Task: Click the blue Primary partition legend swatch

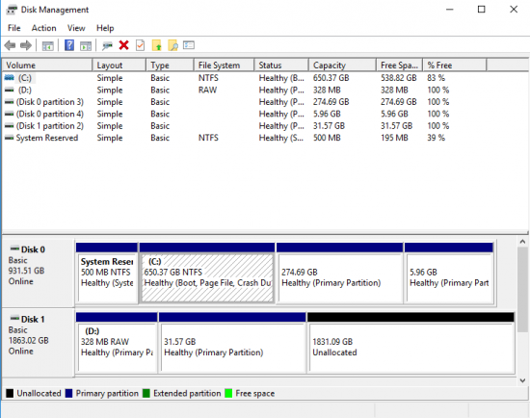Action: 69,393
